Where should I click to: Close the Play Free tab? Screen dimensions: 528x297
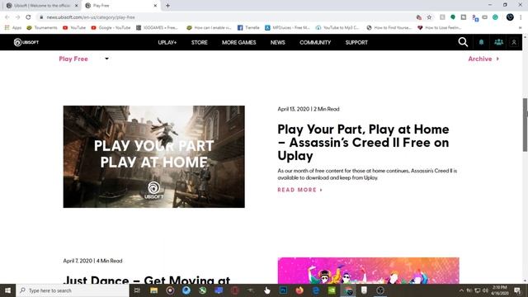tap(155, 6)
